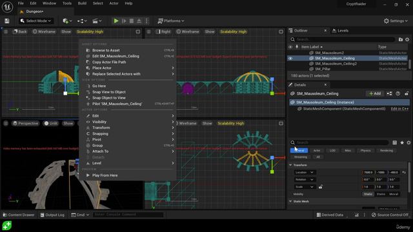Open Outliner settings gear
The image size is (413, 232).
point(407,39)
